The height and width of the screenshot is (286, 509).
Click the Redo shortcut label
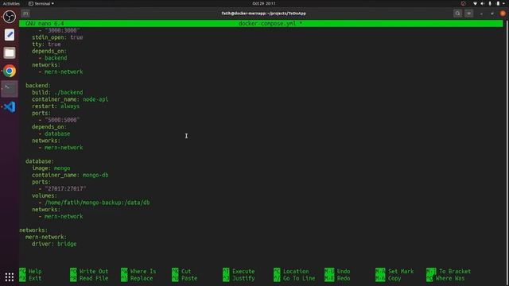pos(344,278)
